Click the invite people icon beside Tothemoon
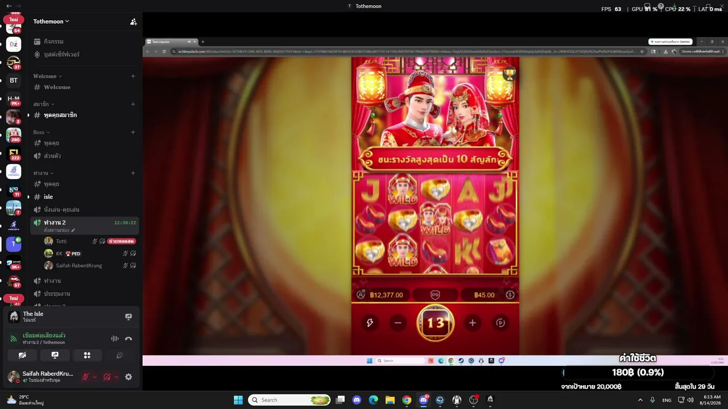 (x=133, y=22)
